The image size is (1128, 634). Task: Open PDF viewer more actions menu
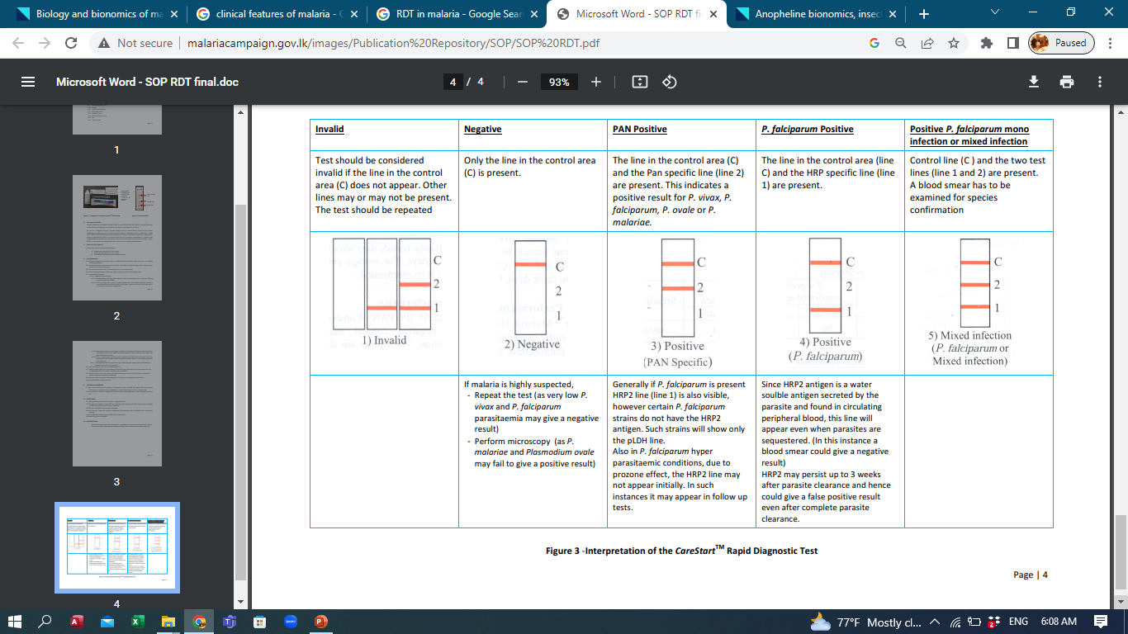click(x=1100, y=82)
